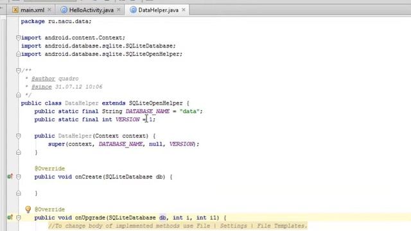Screen dimensions: 411x231
Task: Click fold end marker of DataHelper constructor
Action: 18,152
